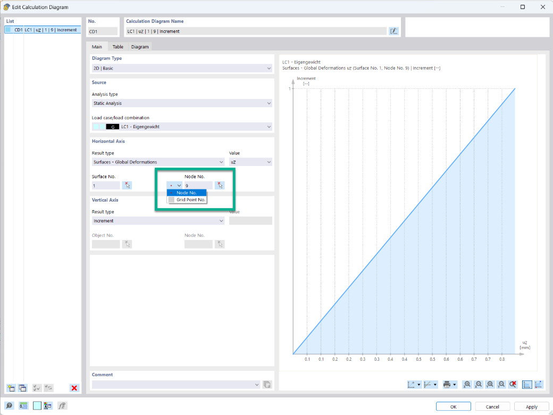Pick node in graphic for horizontal axis

point(220,185)
